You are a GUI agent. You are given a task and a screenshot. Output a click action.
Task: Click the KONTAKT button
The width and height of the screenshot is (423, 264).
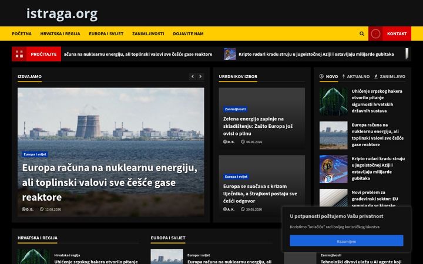(x=397, y=33)
